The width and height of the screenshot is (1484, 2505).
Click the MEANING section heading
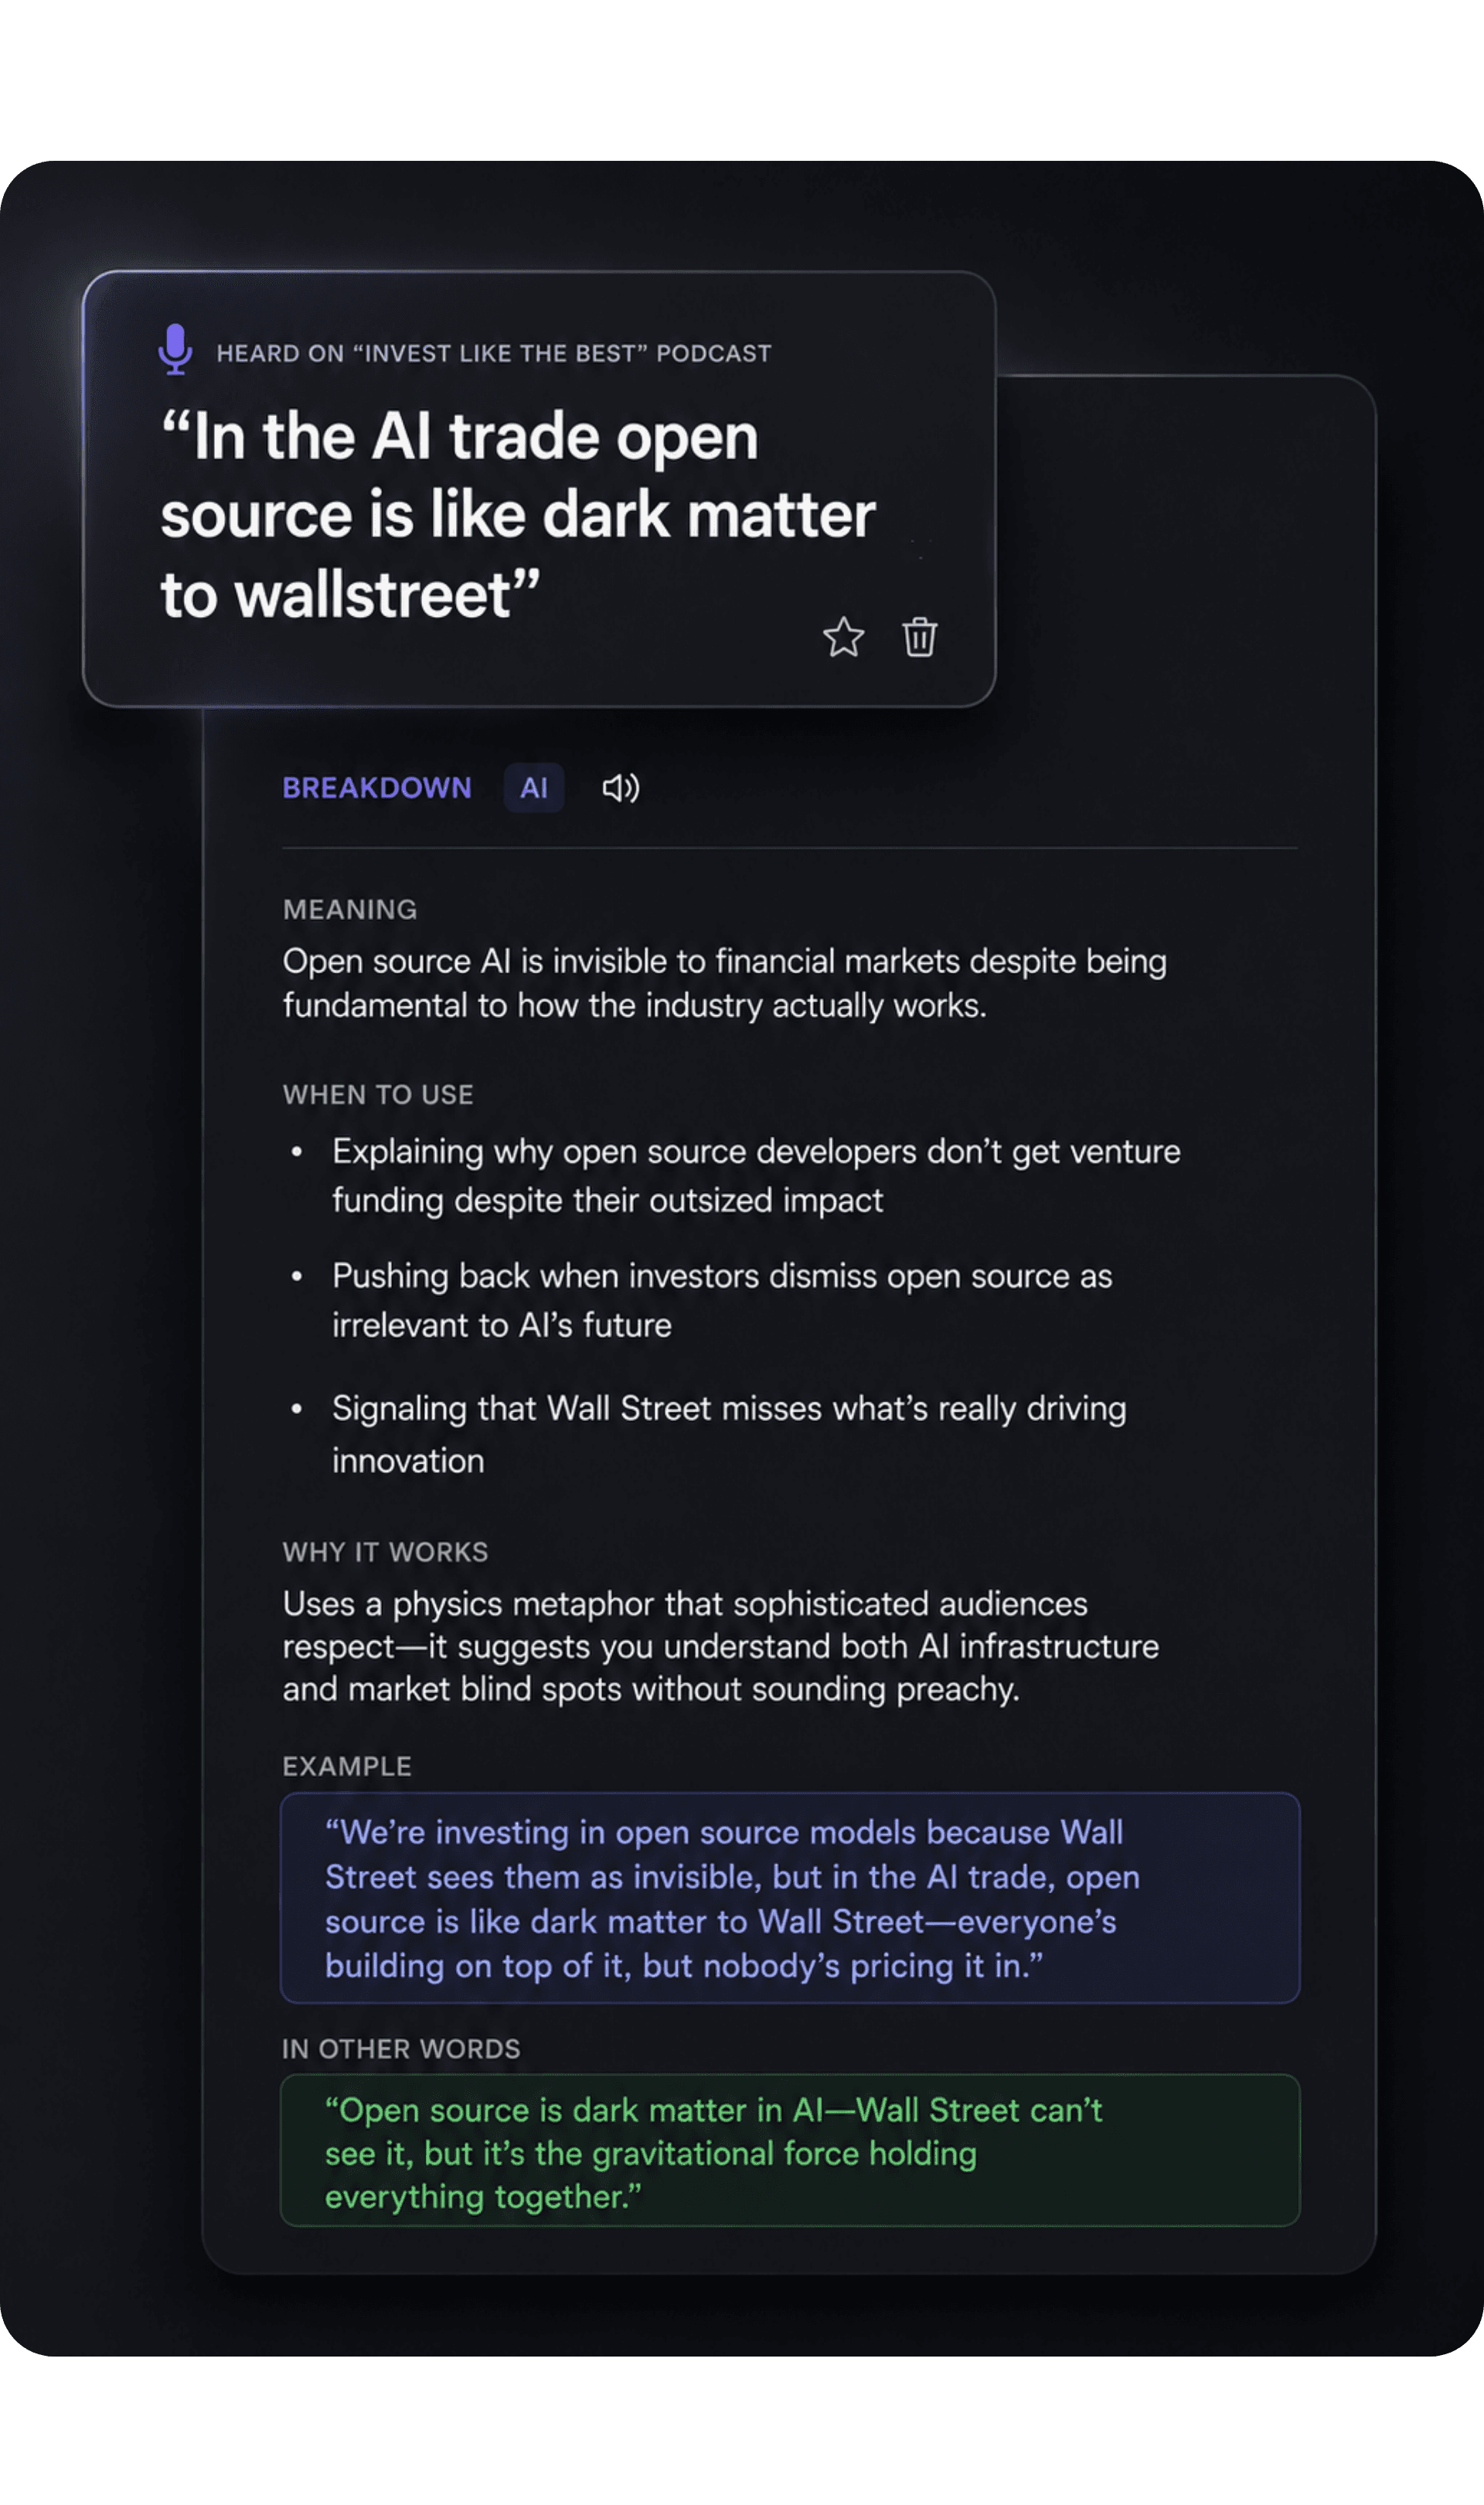350,909
